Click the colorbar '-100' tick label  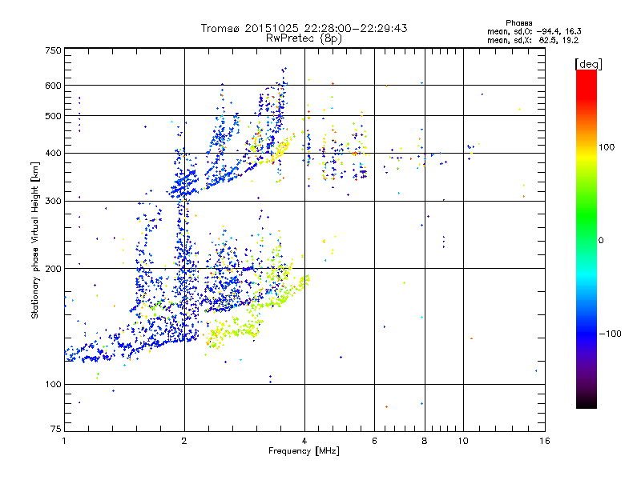(610, 334)
